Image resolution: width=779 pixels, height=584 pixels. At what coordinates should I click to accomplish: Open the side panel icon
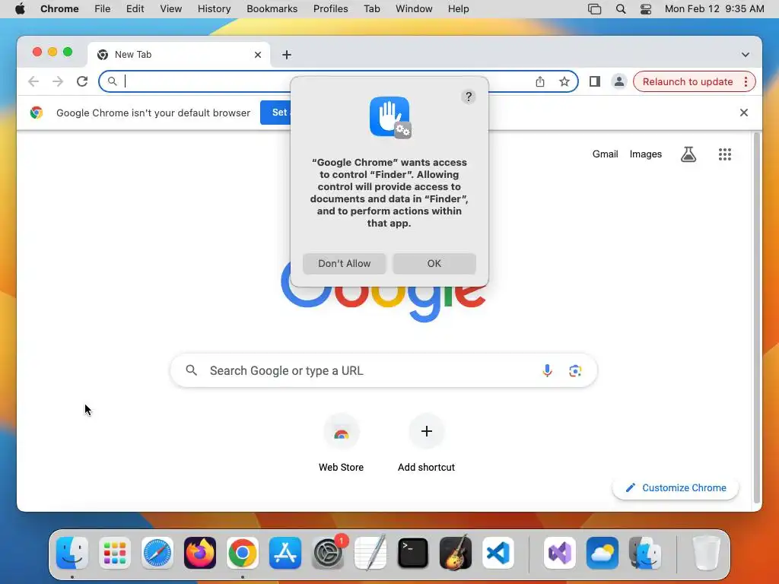595,81
